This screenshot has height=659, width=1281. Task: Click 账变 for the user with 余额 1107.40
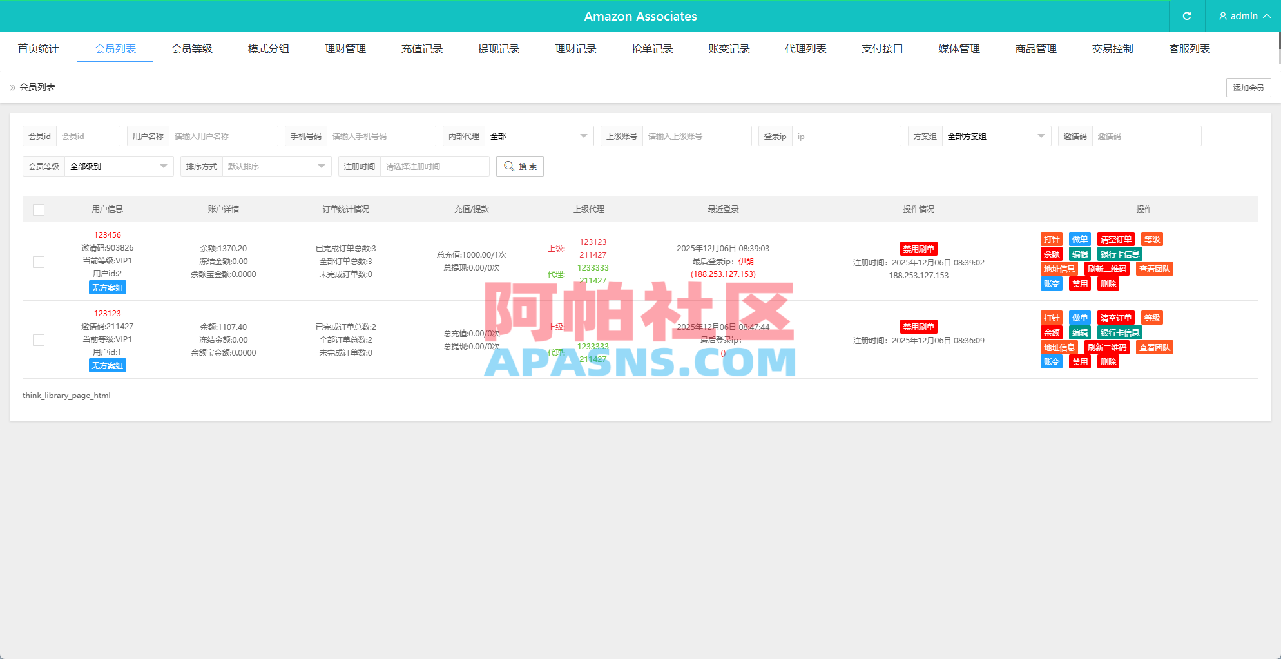point(1052,362)
